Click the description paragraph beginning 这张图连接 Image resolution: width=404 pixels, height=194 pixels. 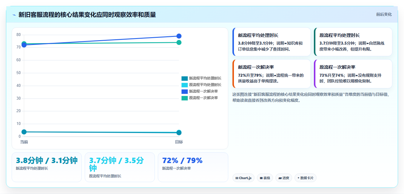[311, 97]
